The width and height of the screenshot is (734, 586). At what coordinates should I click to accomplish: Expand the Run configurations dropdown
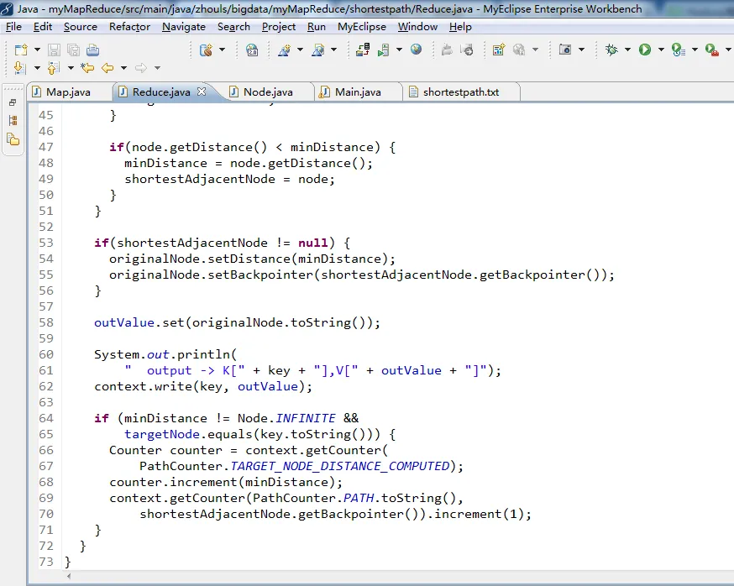[x=661, y=50]
